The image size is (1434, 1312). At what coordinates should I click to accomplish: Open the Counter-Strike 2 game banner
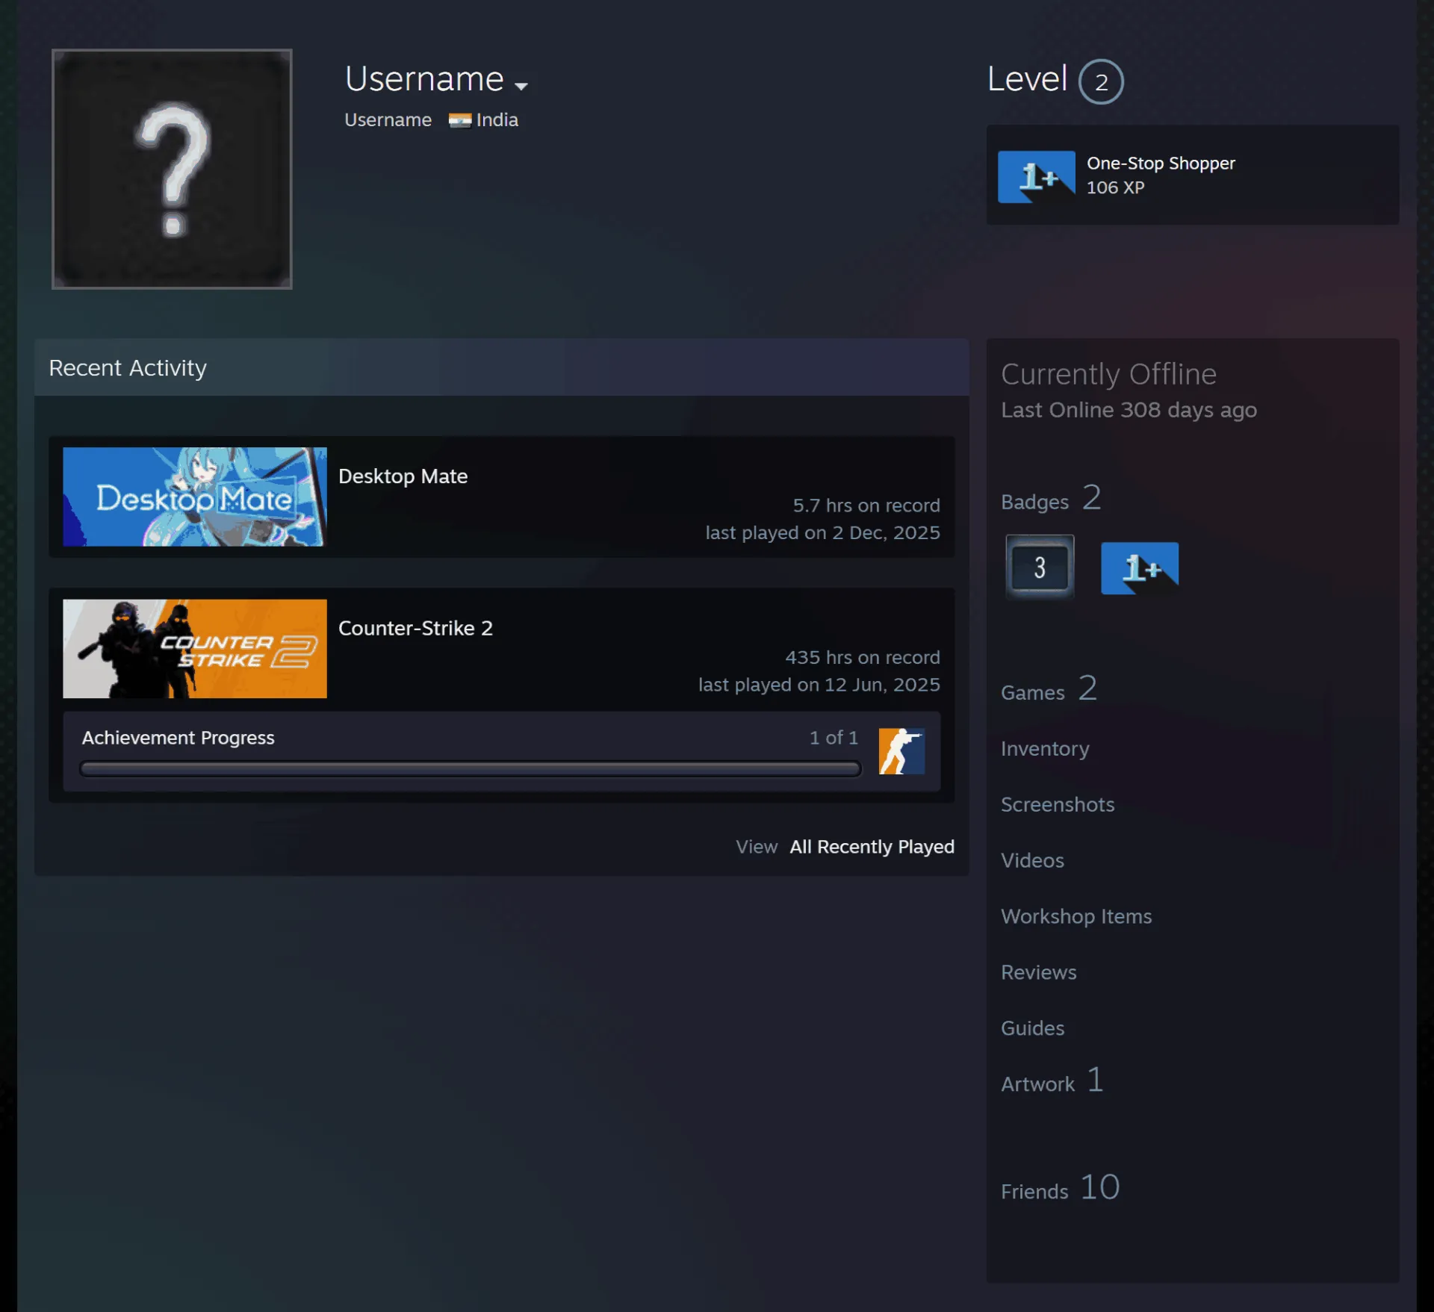pyautogui.click(x=195, y=649)
